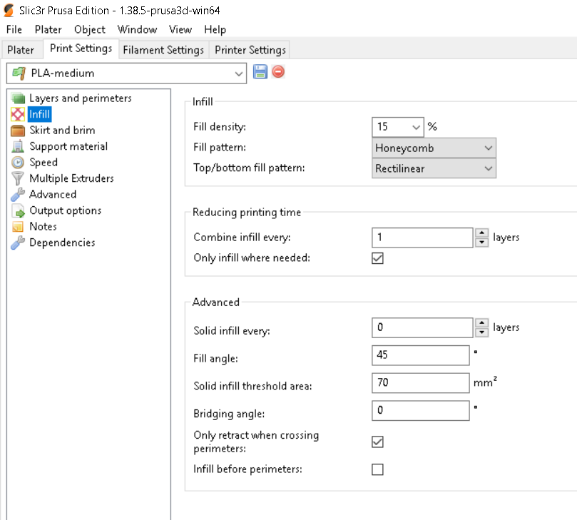
Task: Switch to the Filament Settings tab
Action: 163,50
